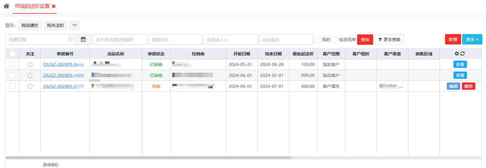Image resolution: width=486 pixels, height=168 pixels.
Task: Check the select-all header checkbox
Action: [12, 53]
